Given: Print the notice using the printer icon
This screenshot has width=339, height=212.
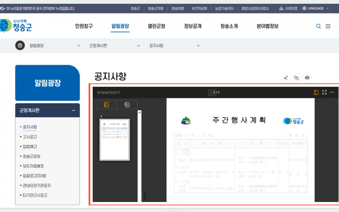Looking at the screenshot, I should [x=307, y=78].
